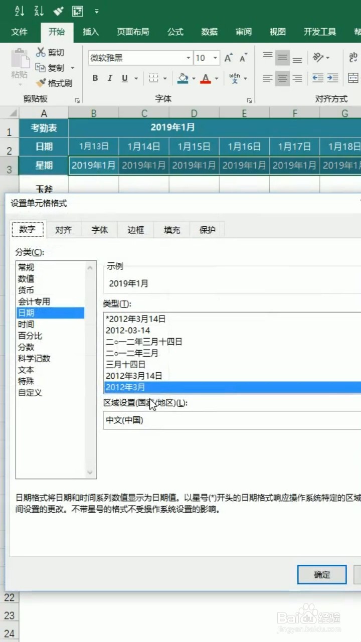This screenshot has width=361, height=642.
Task: Click the Increase Indent icon
Action: (333, 78)
